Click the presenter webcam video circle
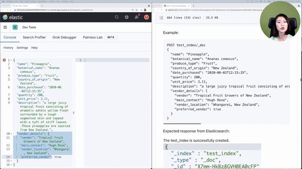Image resolution: width=302 pixels, height=169 pixels. click(280, 21)
